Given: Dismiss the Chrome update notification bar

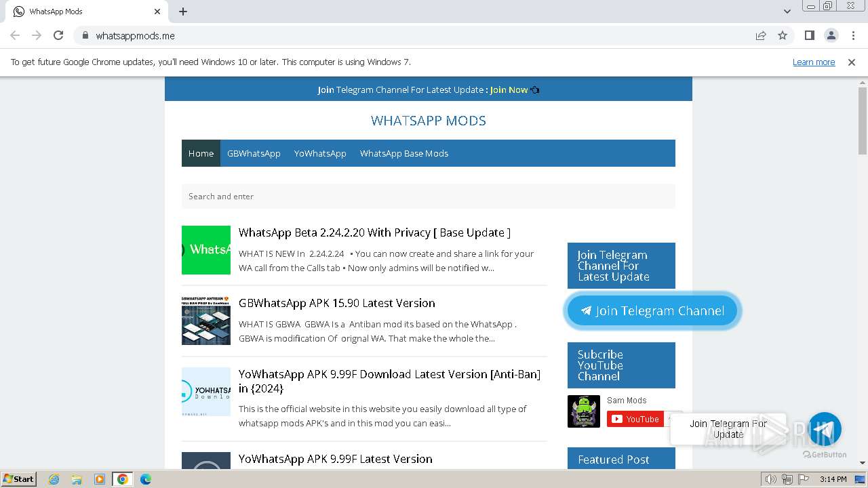Looking at the screenshot, I should [852, 62].
